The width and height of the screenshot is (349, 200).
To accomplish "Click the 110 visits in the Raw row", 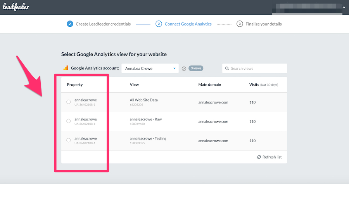I will (252, 121).
